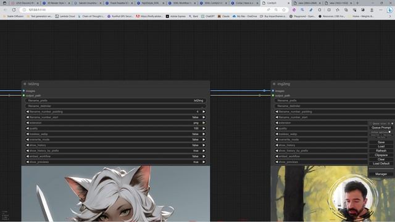Select previous extension with left arrow on txt2img

pyautogui.click(x=27, y=123)
